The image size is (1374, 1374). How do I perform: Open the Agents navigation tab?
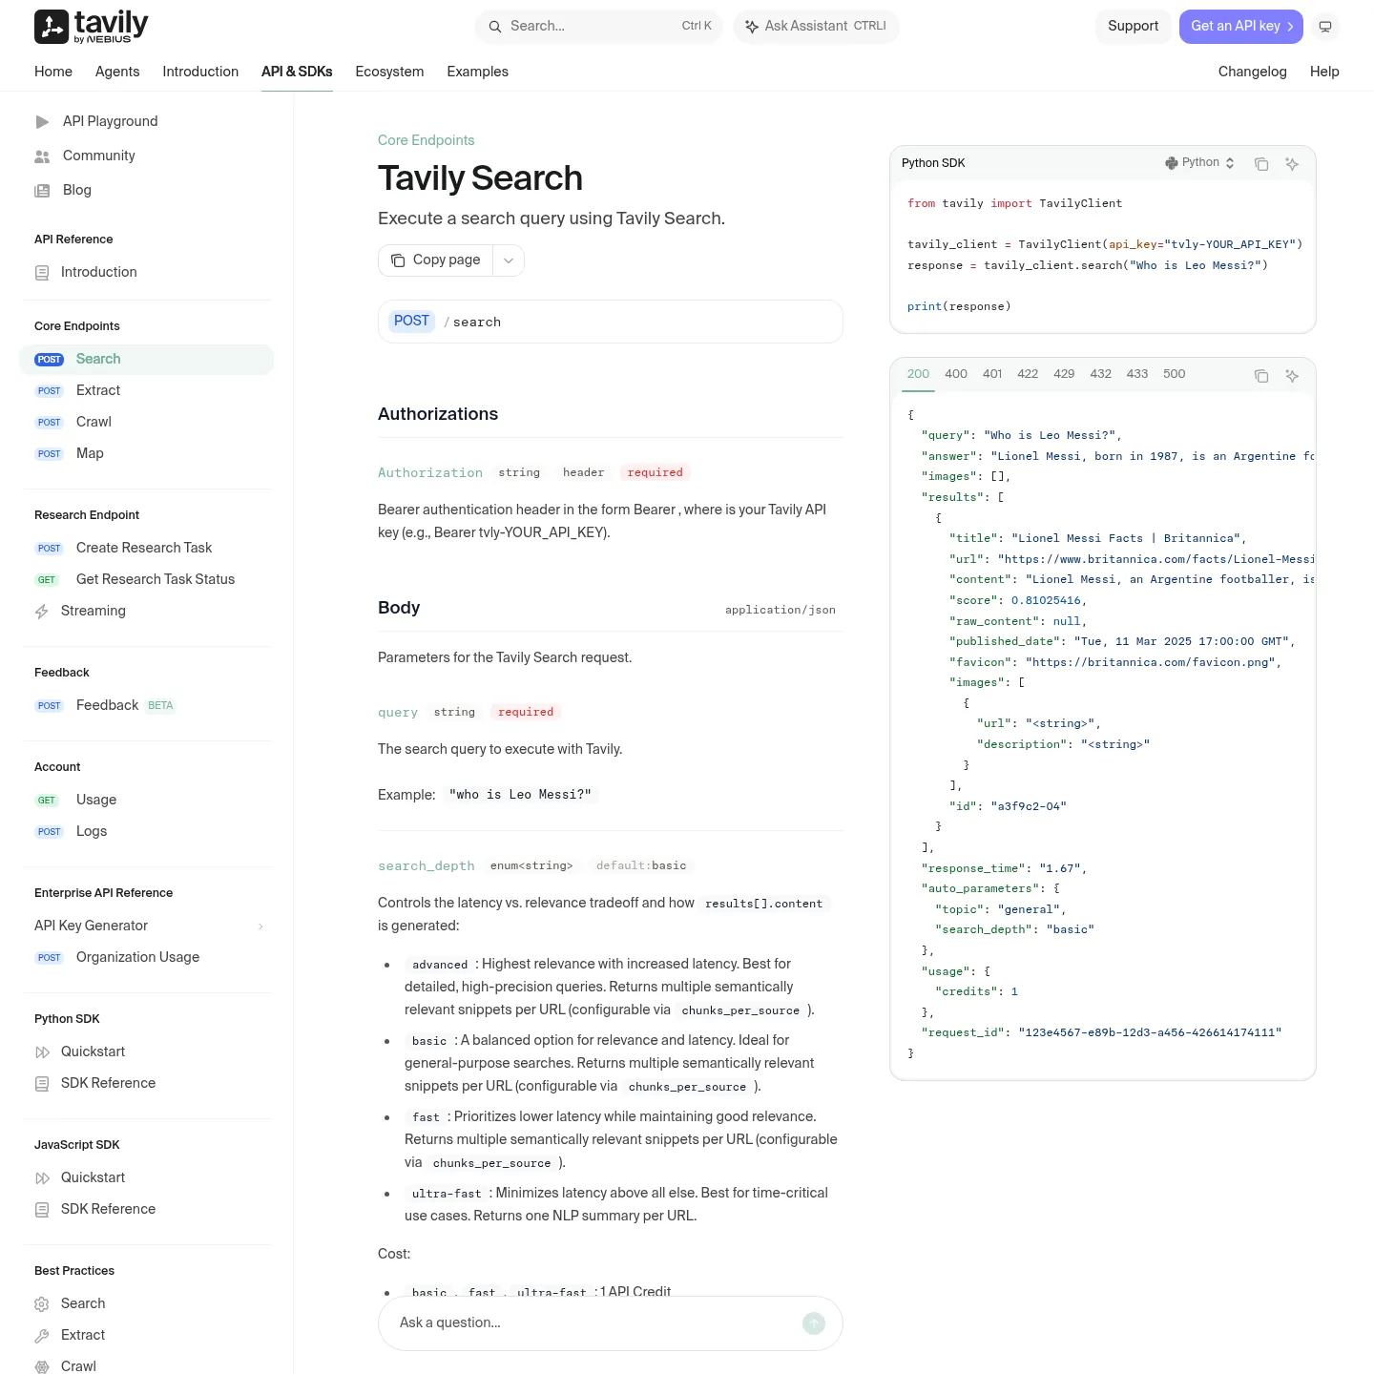click(117, 72)
